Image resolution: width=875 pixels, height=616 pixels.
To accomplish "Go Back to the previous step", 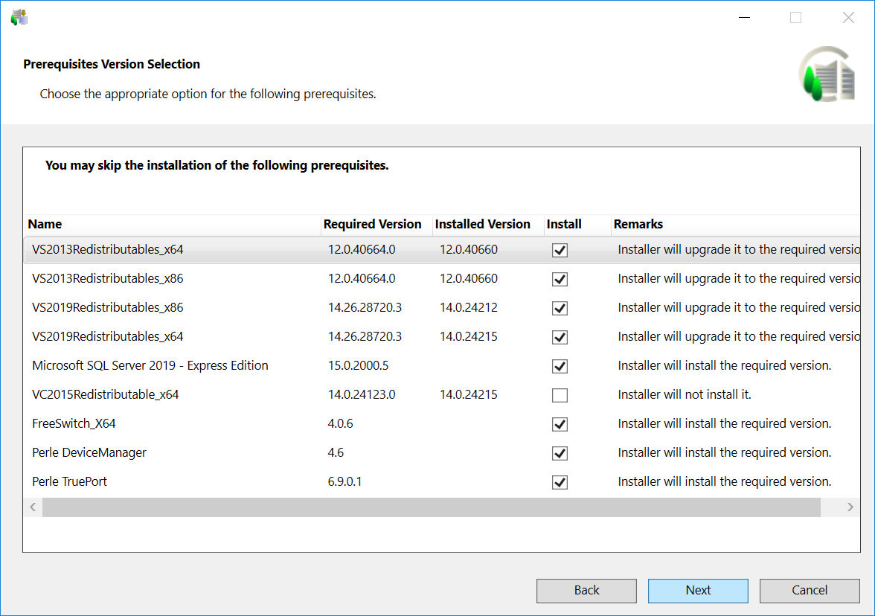I will pyautogui.click(x=586, y=591).
